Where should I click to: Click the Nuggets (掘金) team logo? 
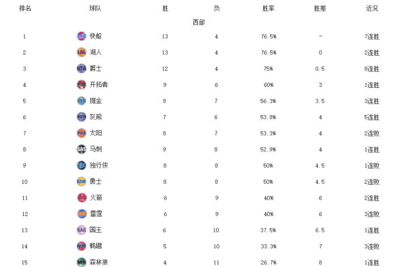82,101
